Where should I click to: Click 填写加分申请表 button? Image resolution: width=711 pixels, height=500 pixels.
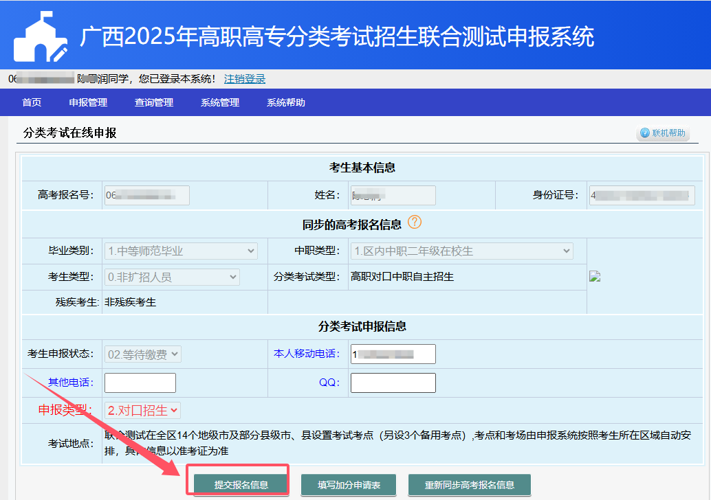pyautogui.click(x=349, y=484)
